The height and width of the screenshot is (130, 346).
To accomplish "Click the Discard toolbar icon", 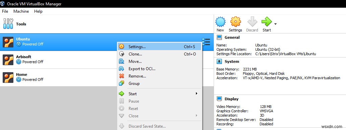I will (x=252, y=22).
